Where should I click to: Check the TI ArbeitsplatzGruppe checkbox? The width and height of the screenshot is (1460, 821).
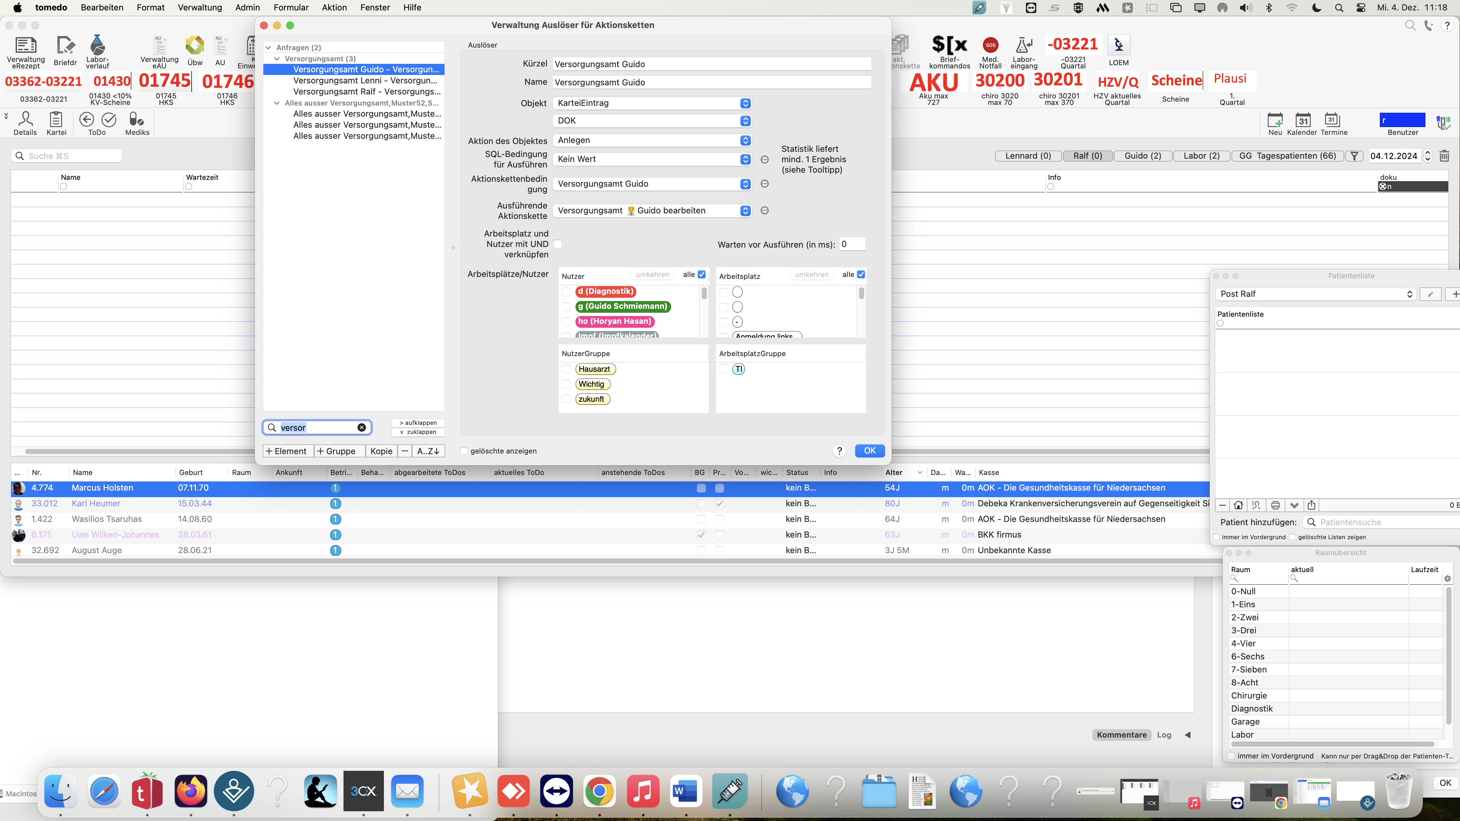(724, 369)
